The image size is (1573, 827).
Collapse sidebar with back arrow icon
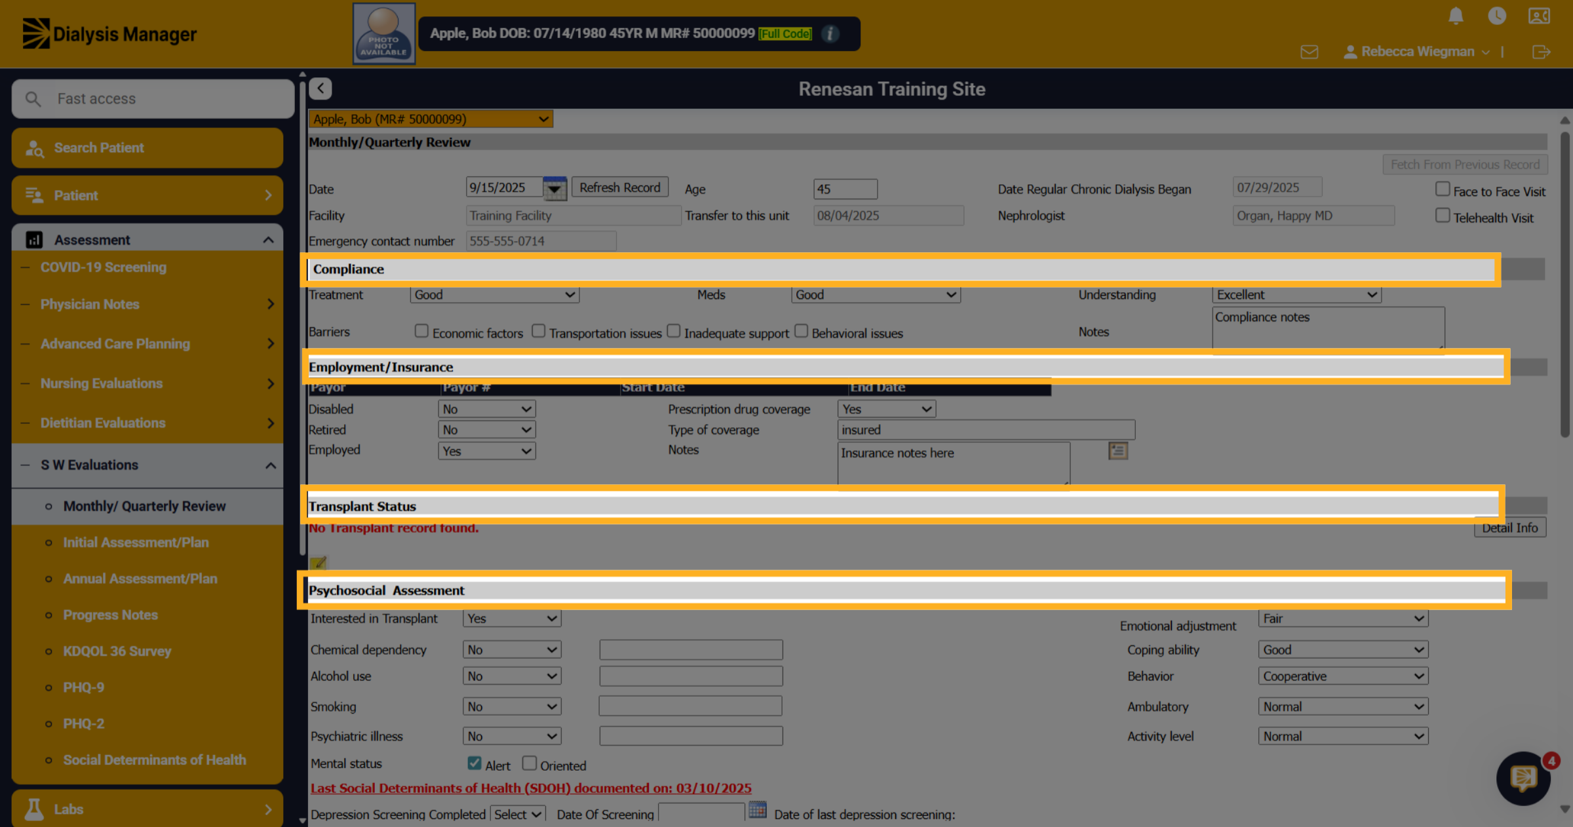click(x=320, y=88)
